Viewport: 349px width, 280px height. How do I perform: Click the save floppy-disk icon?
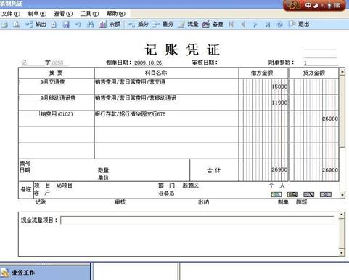coord(66,25)
